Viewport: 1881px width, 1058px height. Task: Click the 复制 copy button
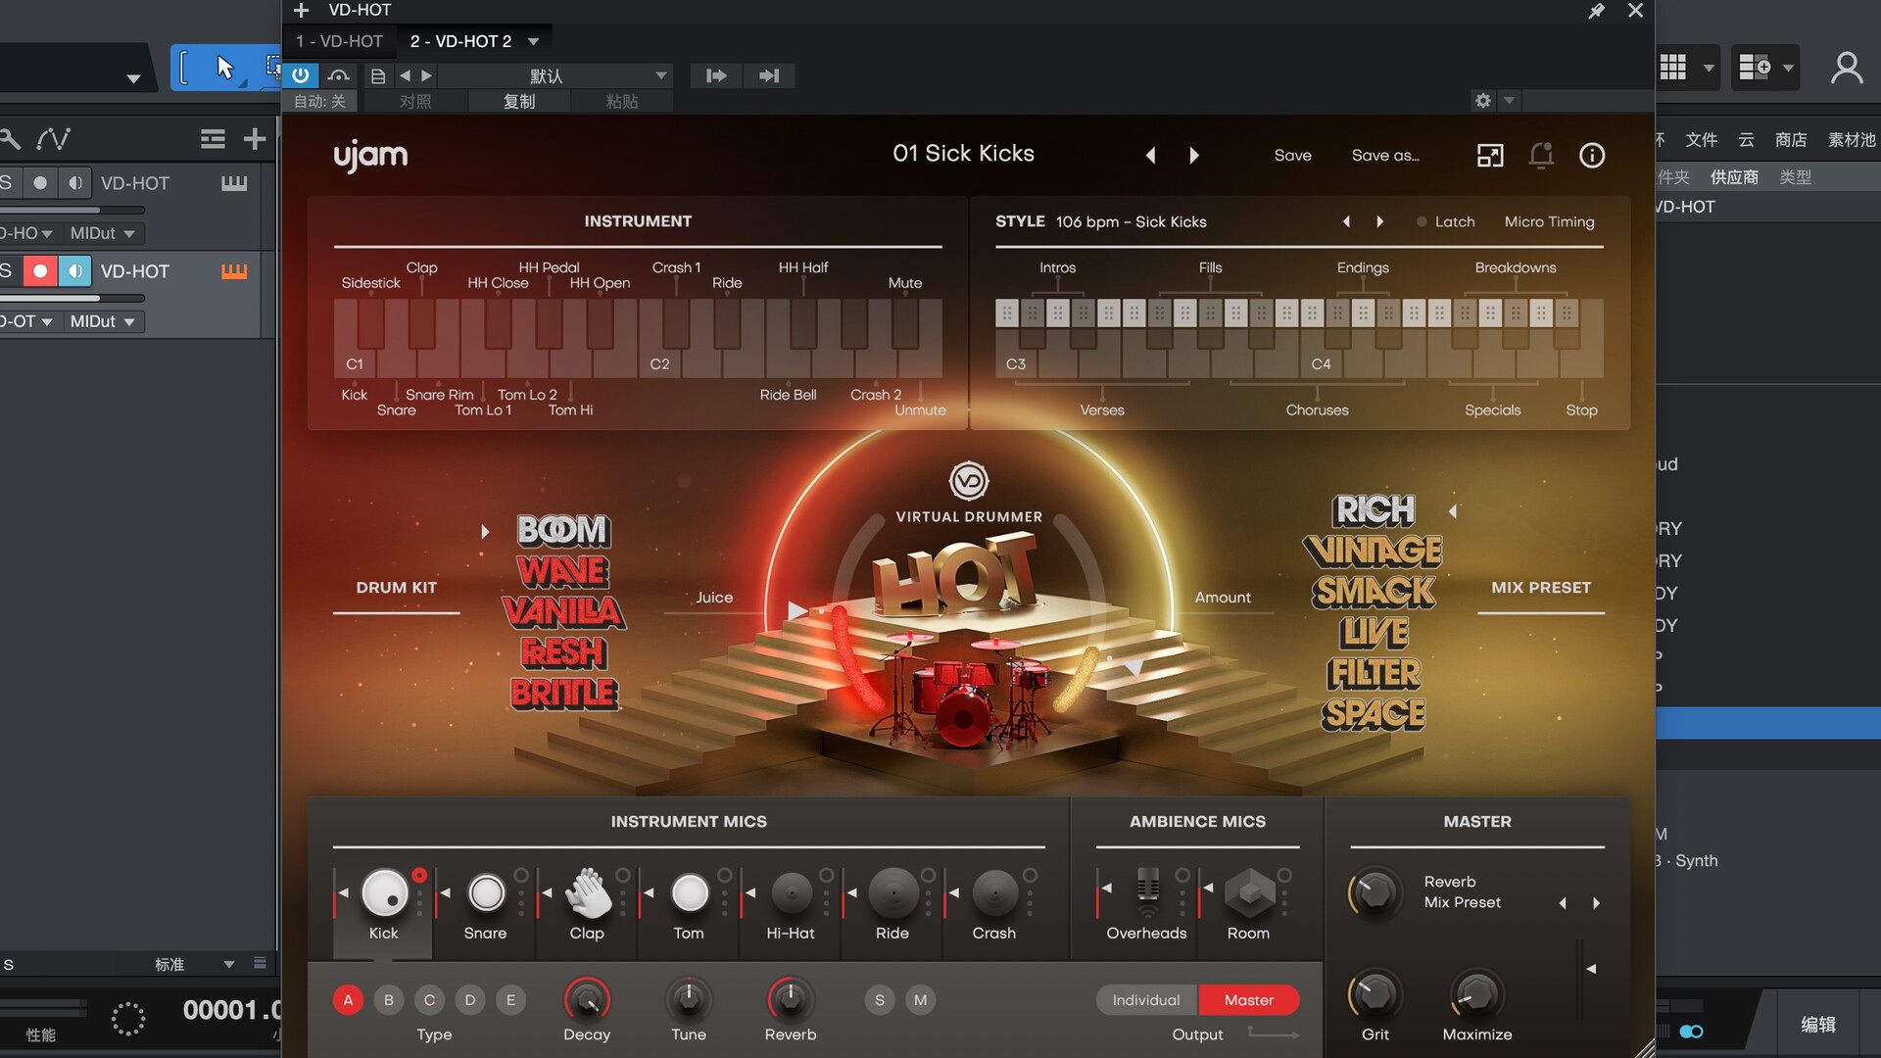point(519,101)
